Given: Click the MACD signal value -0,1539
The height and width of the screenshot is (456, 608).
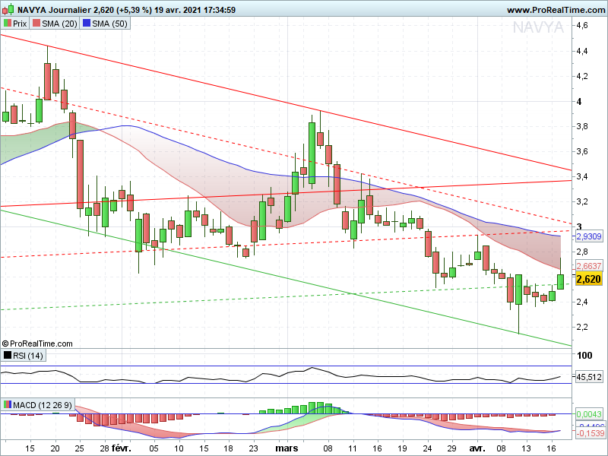Looking at the screenshot, I should coord(591,433).
